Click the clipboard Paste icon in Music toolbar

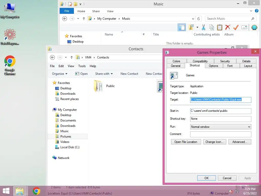tap(219, 27)
